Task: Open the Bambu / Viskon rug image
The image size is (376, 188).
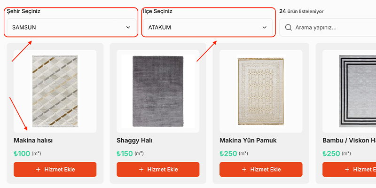Action: click(x=349, y=91)
